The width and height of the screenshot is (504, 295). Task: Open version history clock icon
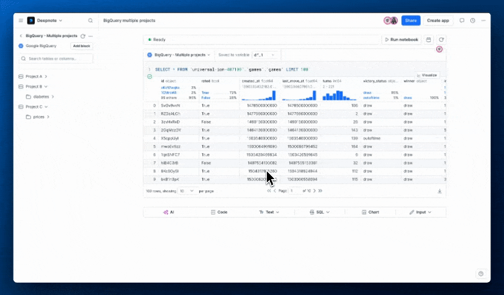(x=472, y=20)
